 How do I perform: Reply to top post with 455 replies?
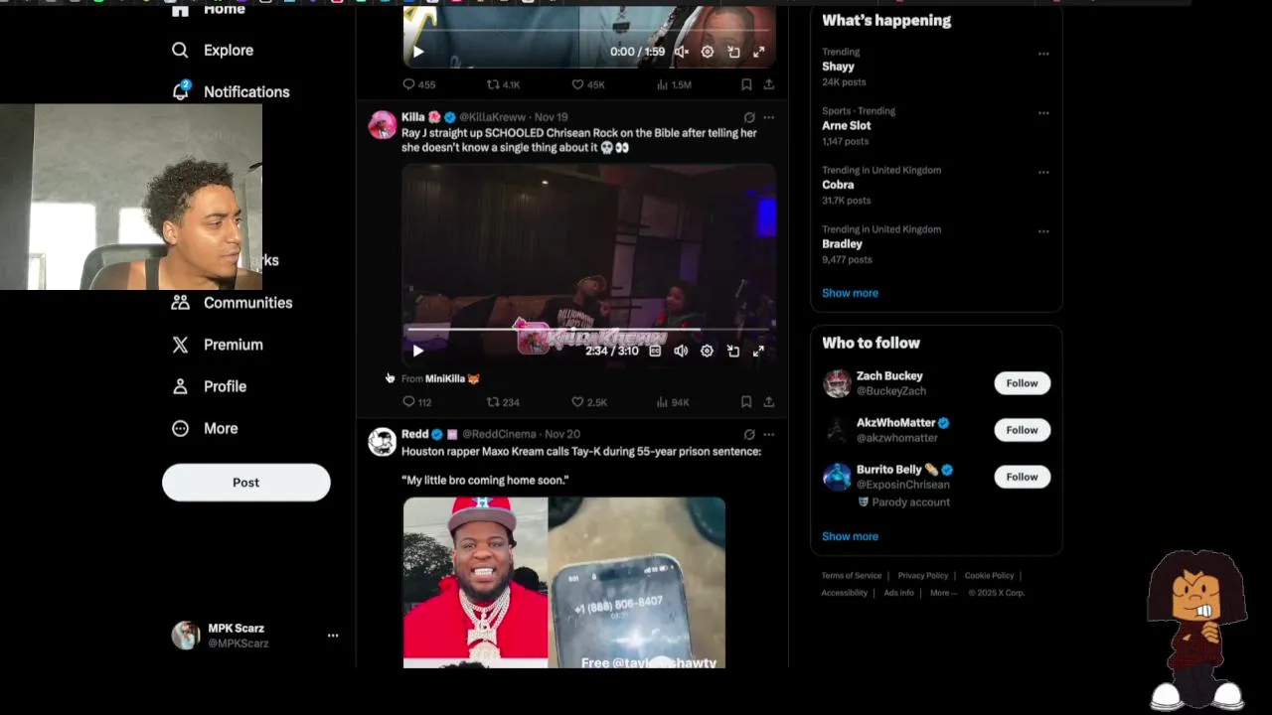click(418, 84)
